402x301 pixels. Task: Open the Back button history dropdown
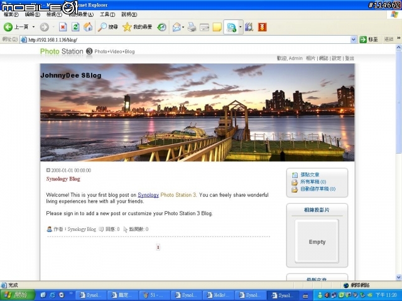click(x=33, y=27)
